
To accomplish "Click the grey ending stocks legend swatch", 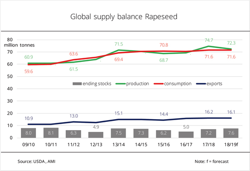I will 77,84.
